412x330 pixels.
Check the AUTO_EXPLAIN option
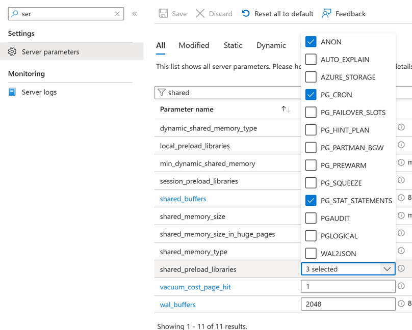pos(311,60)
